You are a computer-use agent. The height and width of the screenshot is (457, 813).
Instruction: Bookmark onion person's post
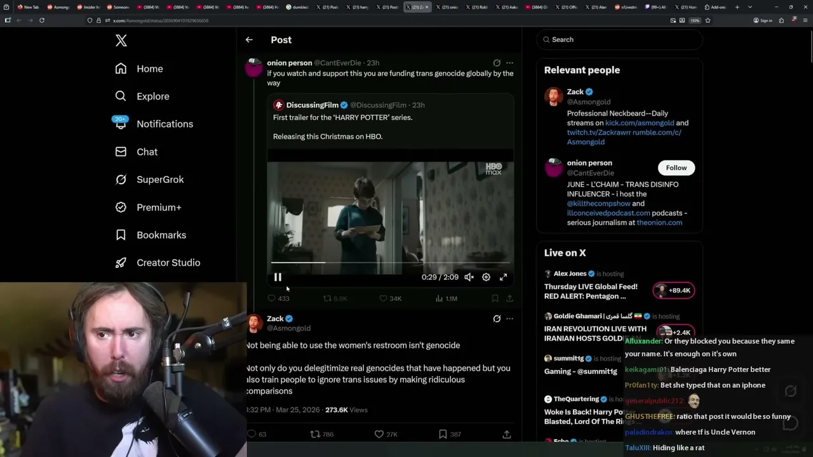(495, 298)
